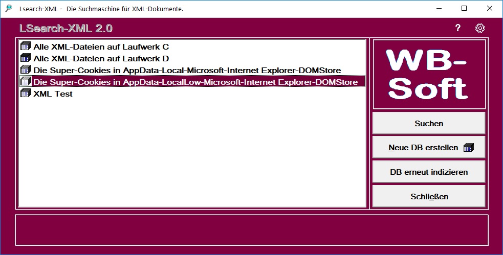The image size is (503, 255).
Task: Maximize the Lsearch-XML window
Action: pyautogui.click(x=464, y=8)
